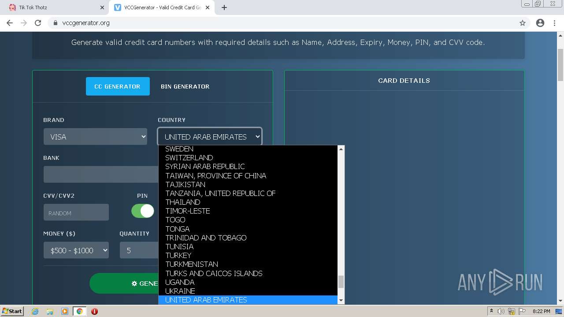Reload the page with the refresh icon
Viewport: 564px width, 317px height.
click(x=38, y=23)
